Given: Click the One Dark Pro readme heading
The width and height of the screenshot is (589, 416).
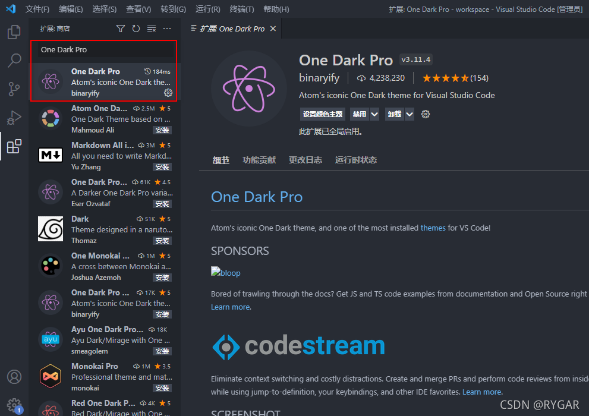Looking at the screenshot, I should coord(257,197).
